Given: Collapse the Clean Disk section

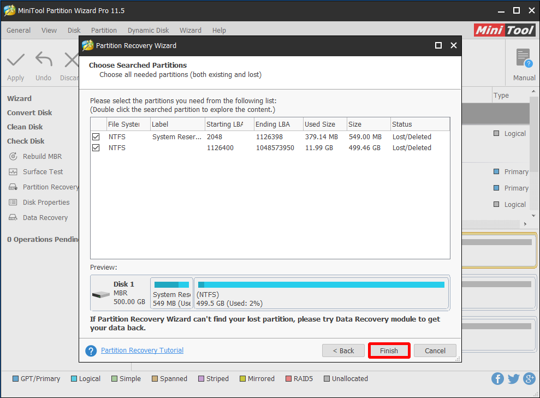Looking at the screenshot, I should coord(25,127).
